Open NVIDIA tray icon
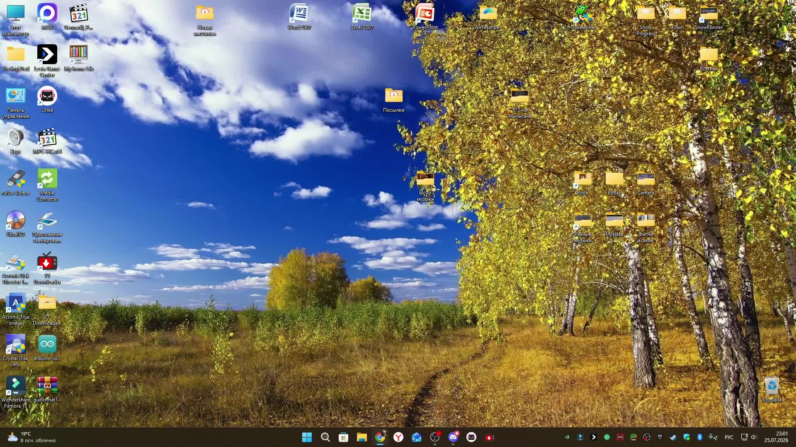The height and width of the screenshot is (447, 796). 567,437
